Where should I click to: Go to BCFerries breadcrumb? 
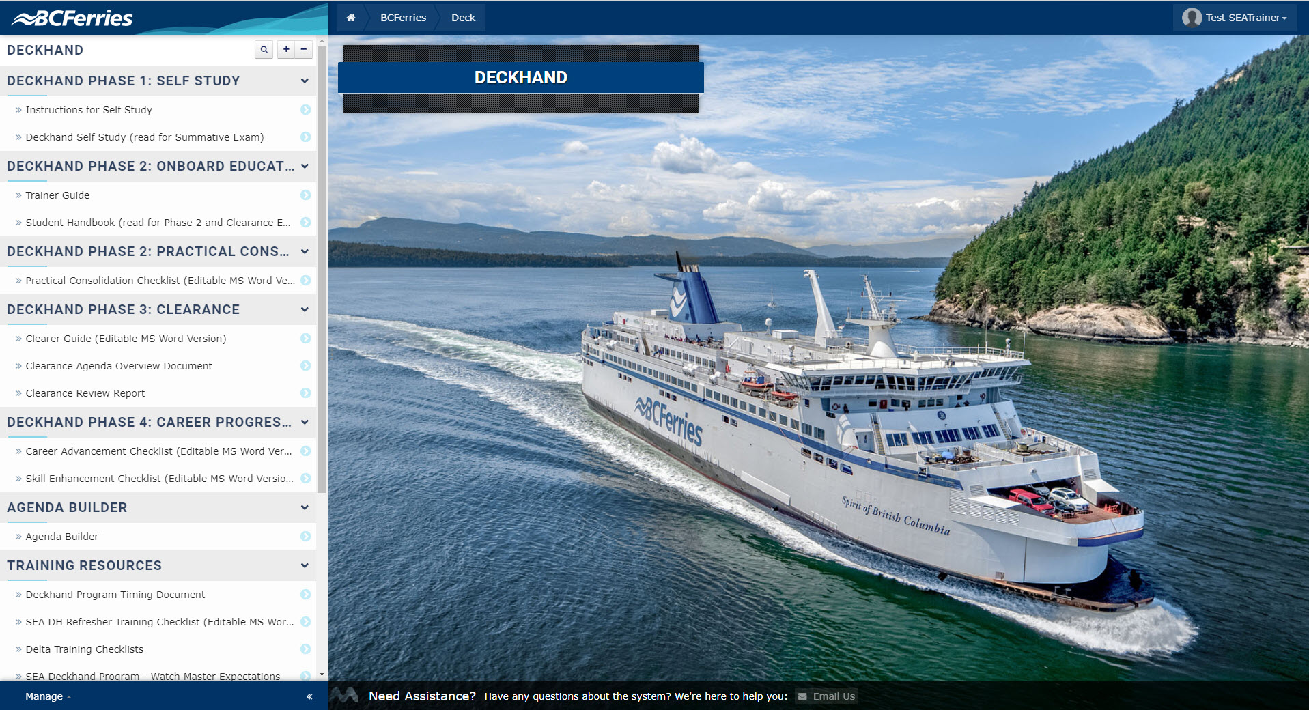click(x=403, y=18)
